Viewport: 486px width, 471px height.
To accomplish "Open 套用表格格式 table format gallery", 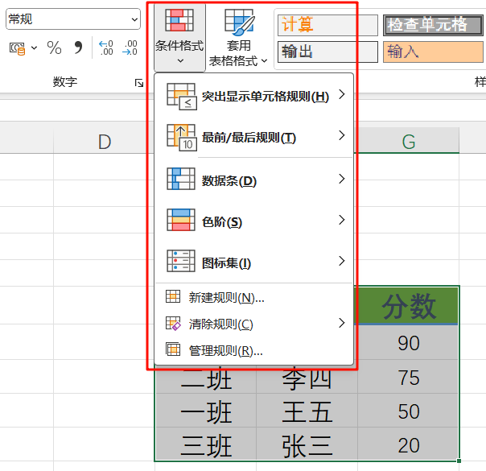I will coord(238,36).
